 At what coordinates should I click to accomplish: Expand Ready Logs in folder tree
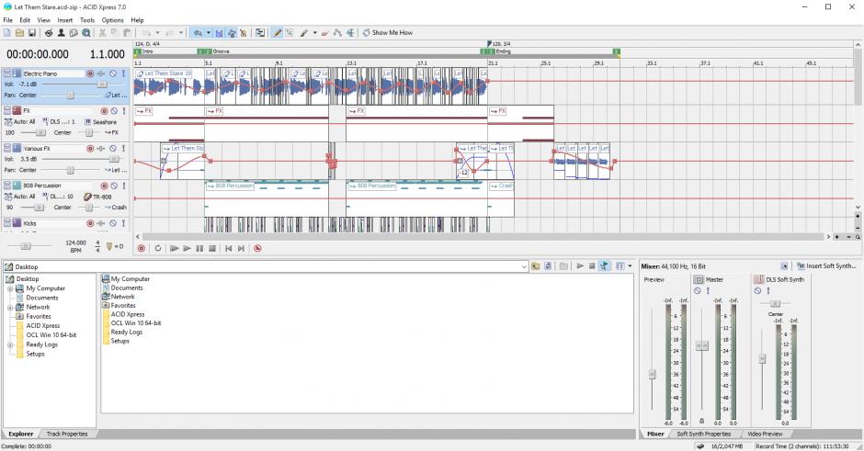[10, 344]
